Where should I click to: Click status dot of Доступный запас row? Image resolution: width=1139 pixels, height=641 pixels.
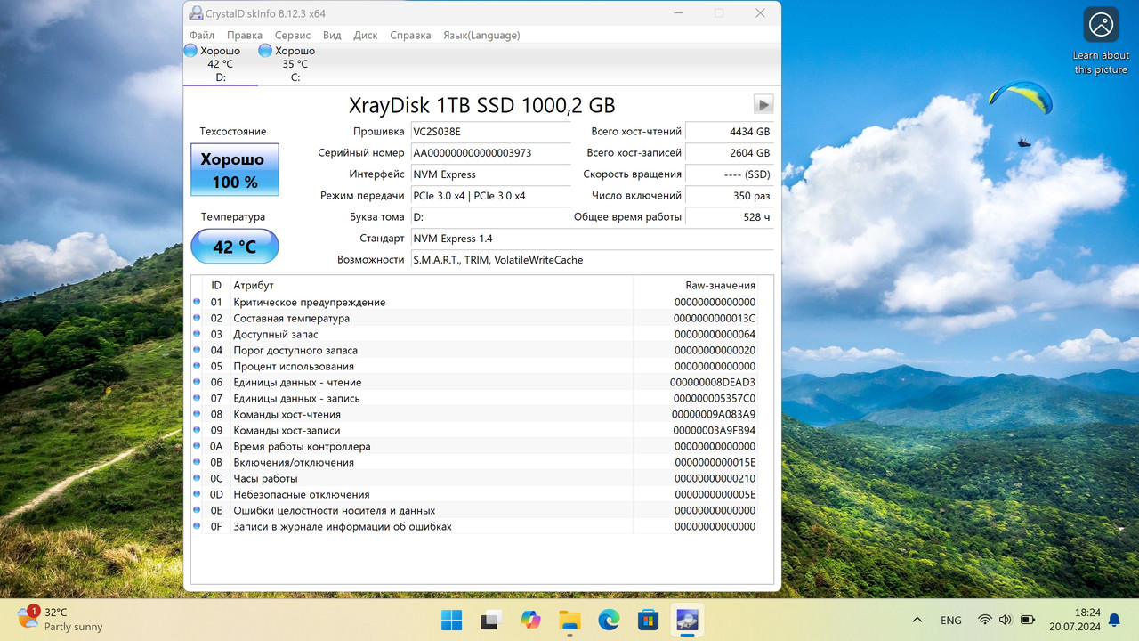197,334
